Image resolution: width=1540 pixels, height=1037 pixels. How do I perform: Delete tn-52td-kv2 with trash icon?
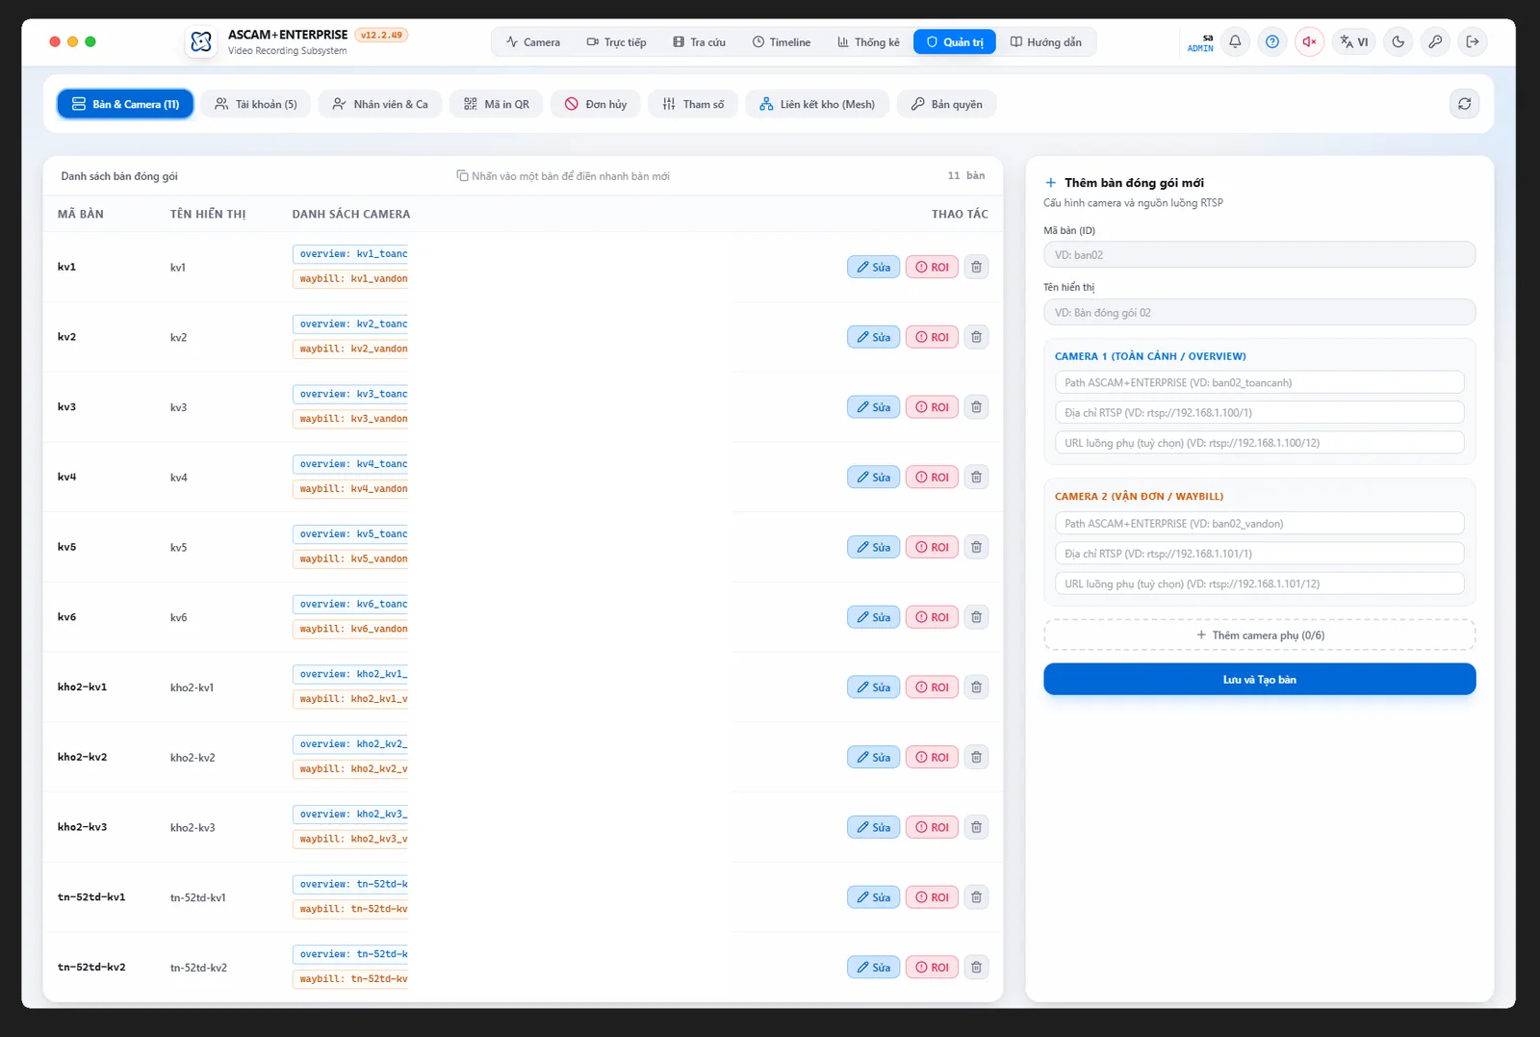tap(976, 968)
